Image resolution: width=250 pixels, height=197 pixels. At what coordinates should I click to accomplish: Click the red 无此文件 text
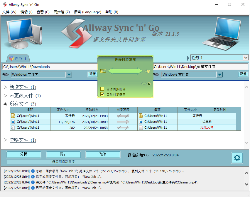click(207, 128)
